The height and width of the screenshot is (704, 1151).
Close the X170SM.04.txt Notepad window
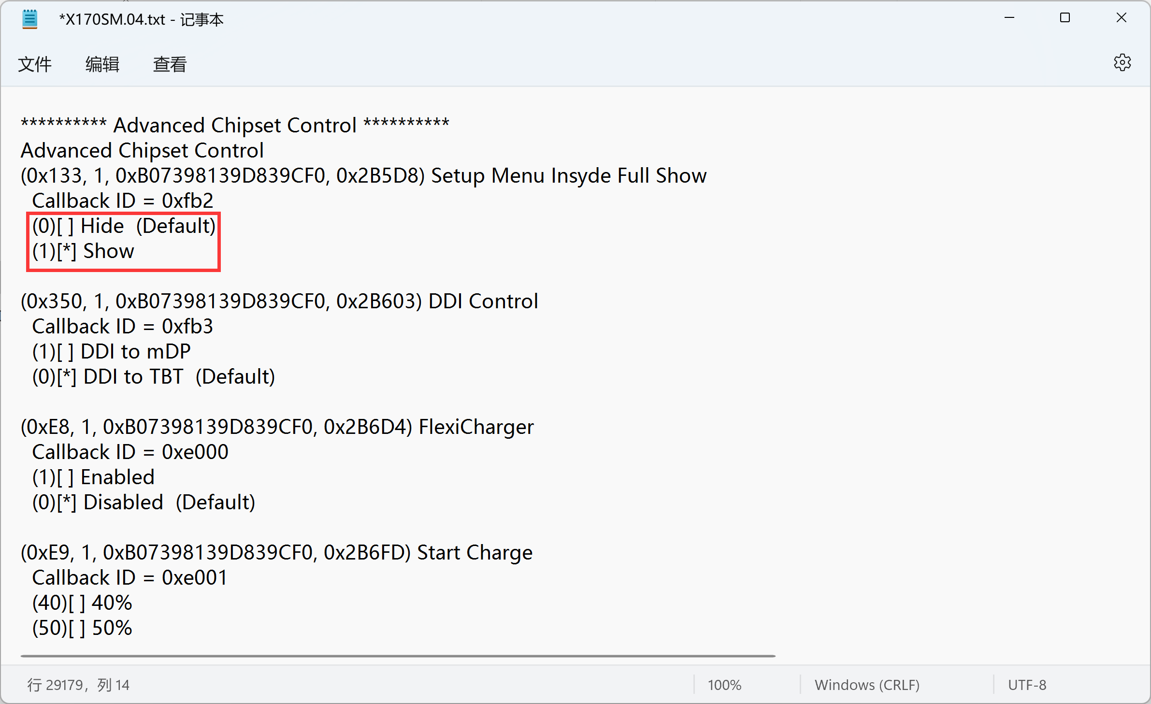1121,18
